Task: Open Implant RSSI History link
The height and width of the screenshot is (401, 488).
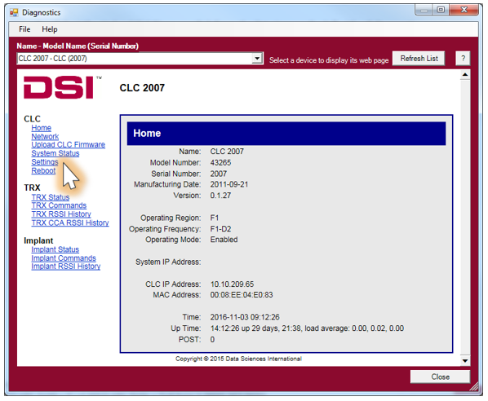Action: pyautogui.click(x=65, y=267)
